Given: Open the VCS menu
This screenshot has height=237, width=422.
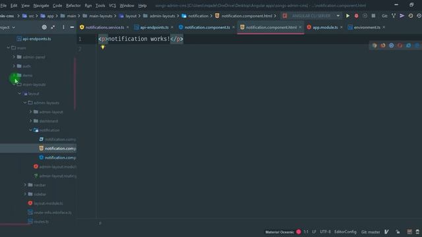Looking at the screenshot, I should 112,5.
